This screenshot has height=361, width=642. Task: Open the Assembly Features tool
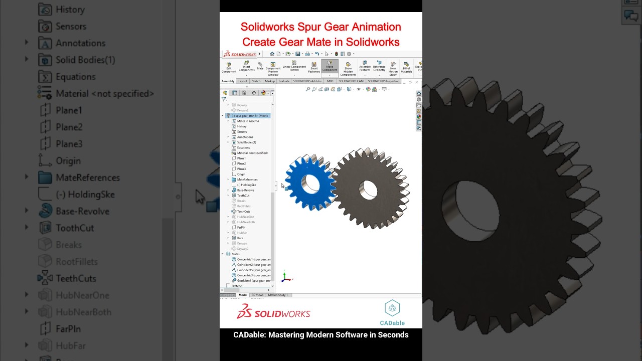365,66
